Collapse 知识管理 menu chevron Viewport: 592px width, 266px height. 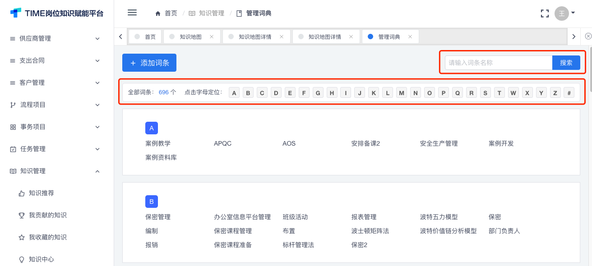(97, 171)
